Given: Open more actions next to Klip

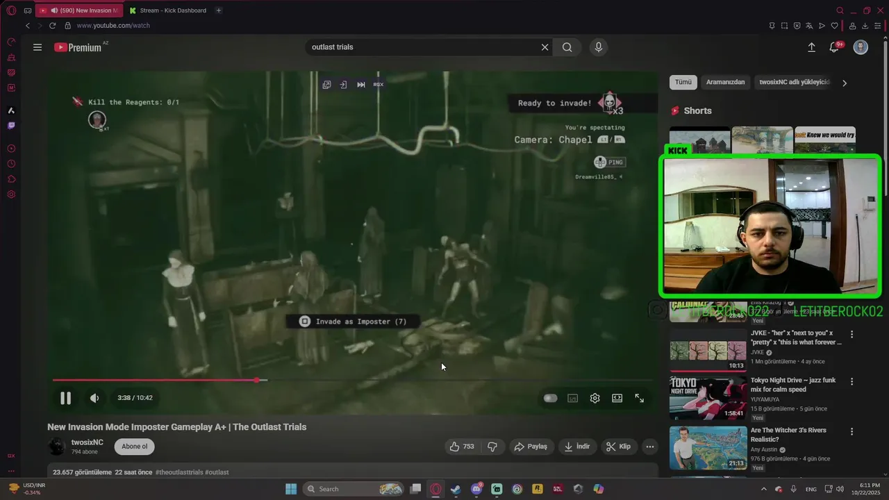Looking at the screenshot, I should pyautogui.click(x=650, y=447).
